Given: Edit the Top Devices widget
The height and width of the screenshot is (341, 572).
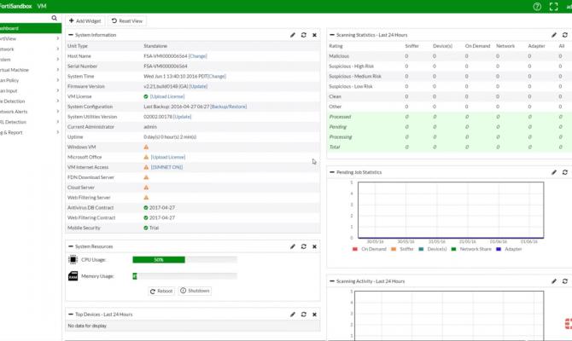Looking at the screenshot, I should click(x=293, y=315).
